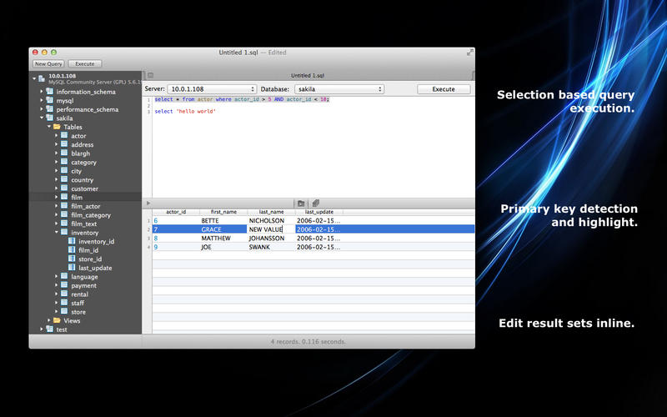Click the 10.0.1.108 server icon in sidebar

(x=43, y=78)
